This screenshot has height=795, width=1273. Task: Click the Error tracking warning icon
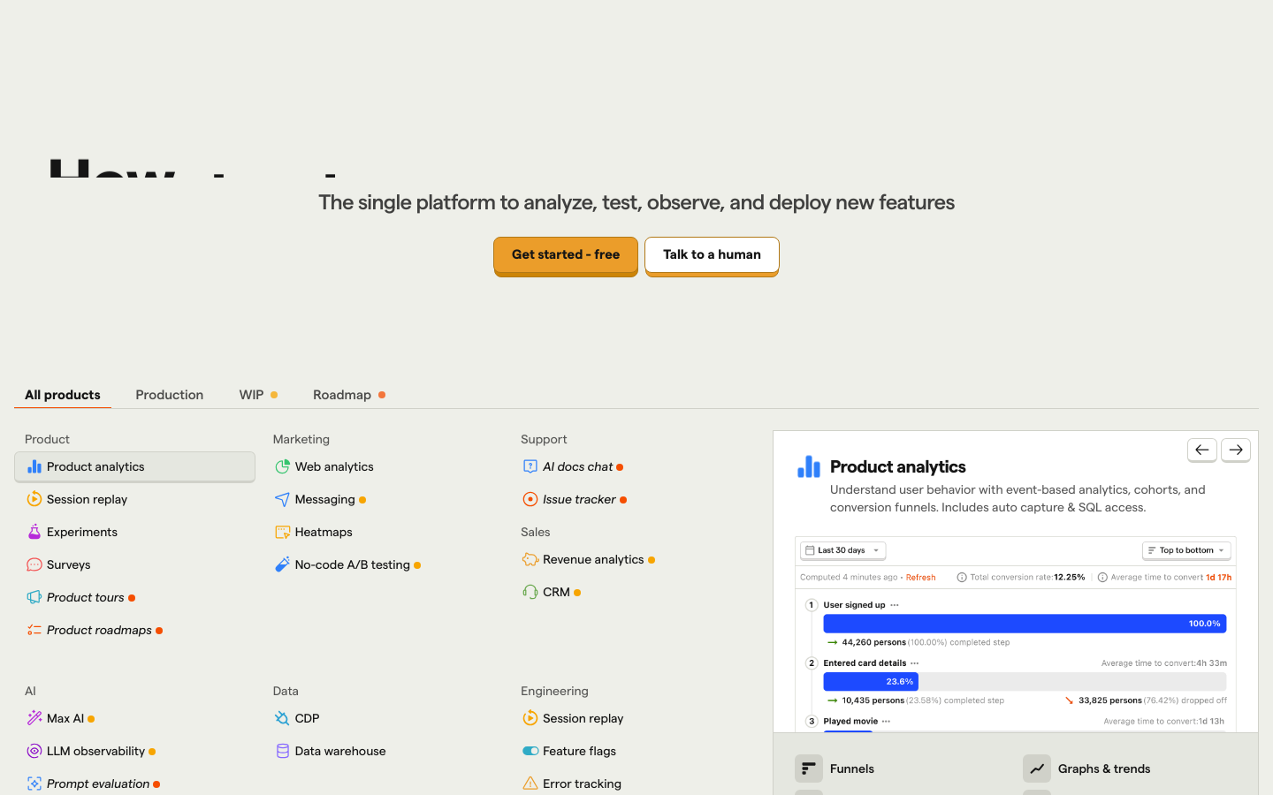pyautogui.click(x=530, y=784)
